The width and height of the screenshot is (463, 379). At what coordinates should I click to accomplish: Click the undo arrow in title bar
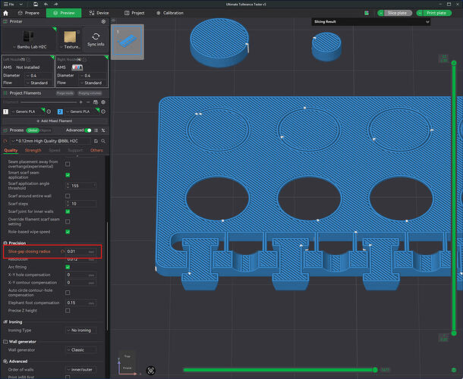46,4
